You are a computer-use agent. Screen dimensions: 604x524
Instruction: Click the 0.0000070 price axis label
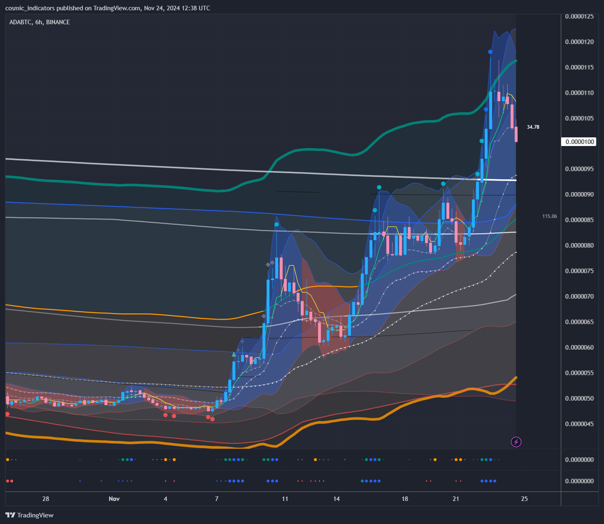pyautogui.click(x=579, y=297)
